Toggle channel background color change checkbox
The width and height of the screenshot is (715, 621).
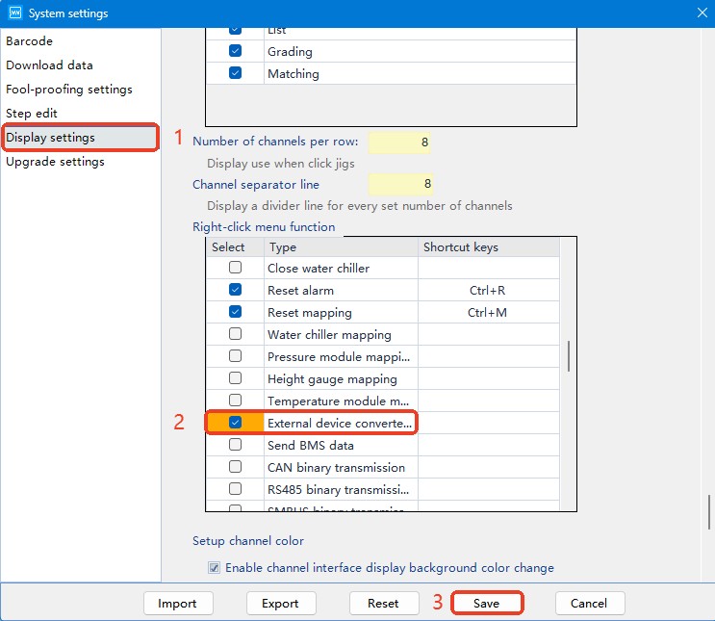[x=215, y=568]
